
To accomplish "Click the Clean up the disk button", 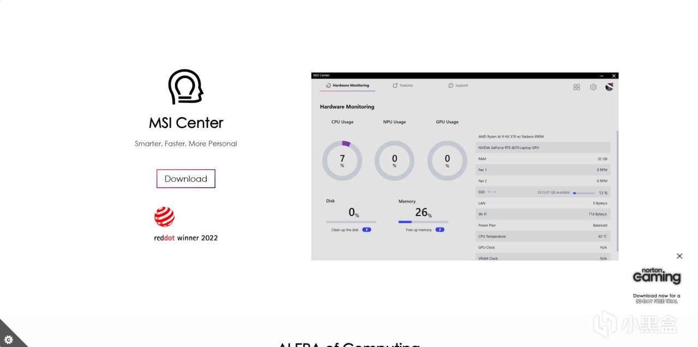I will [366, 230].
